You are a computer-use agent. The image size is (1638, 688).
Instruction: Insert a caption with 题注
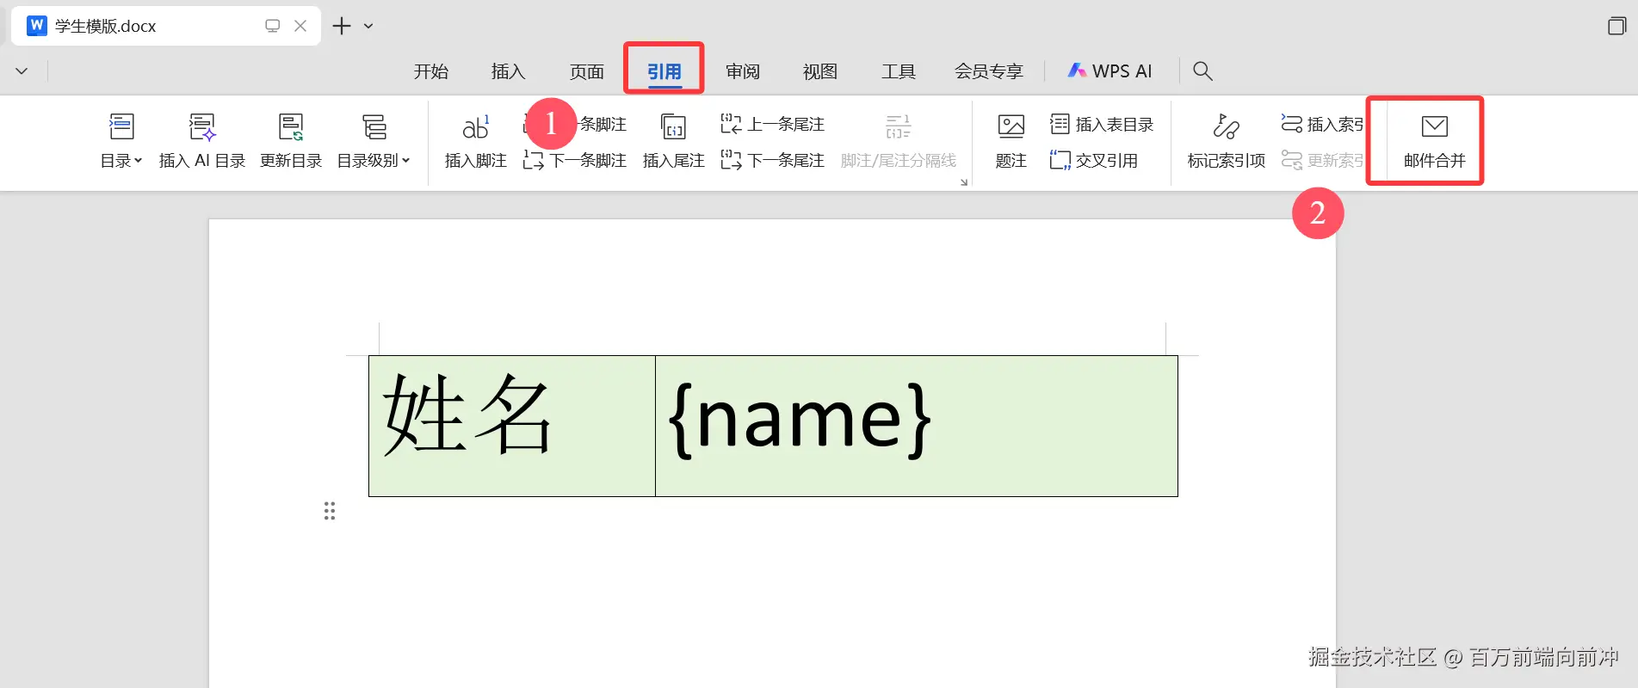pyautogui.click(x=1011, y=141)
